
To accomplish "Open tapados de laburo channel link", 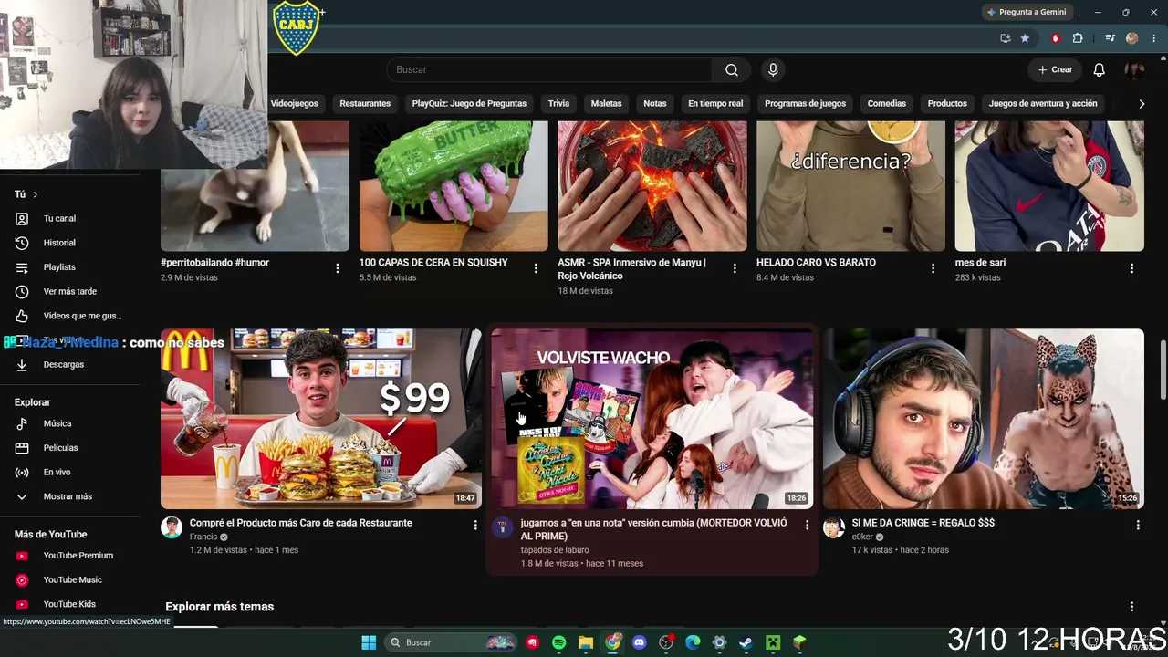I will 555,550.
